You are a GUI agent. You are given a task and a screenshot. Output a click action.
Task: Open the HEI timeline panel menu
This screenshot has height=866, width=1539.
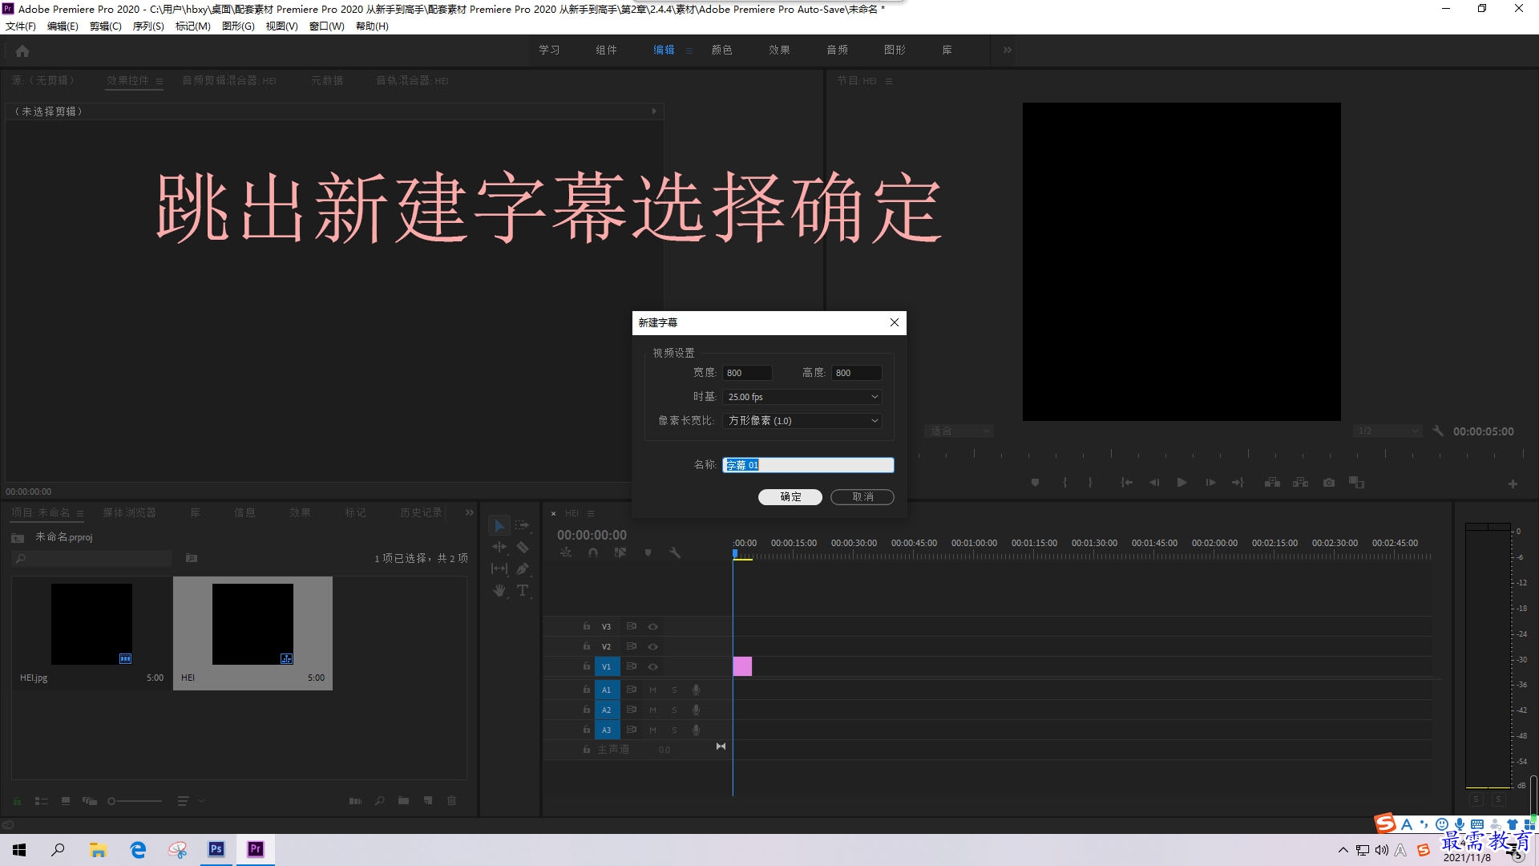click(591, 513)
